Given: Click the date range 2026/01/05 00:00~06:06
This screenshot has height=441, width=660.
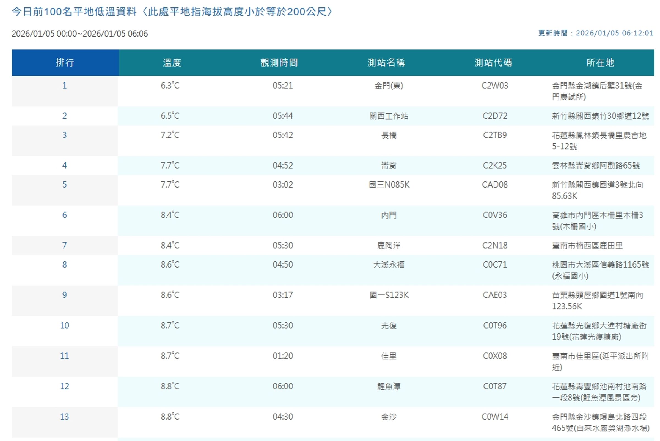Looking at the screenshot, I should (x=80, y=34).
